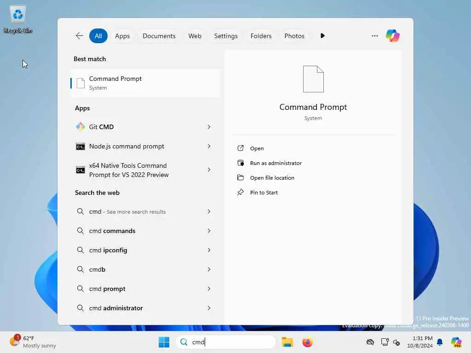Screen dimensions: 471x353
Task: Select 'cmd ipconfig' web suggestion
Action: [x=145, y=250]
